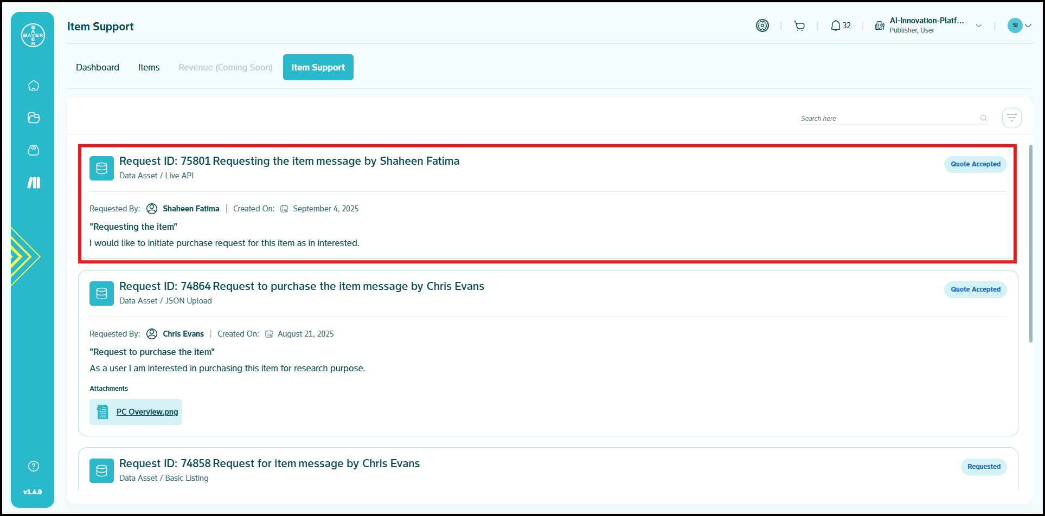Click the search magnifier icon
The image size is (1045, 516).
[x=984, y=118]
